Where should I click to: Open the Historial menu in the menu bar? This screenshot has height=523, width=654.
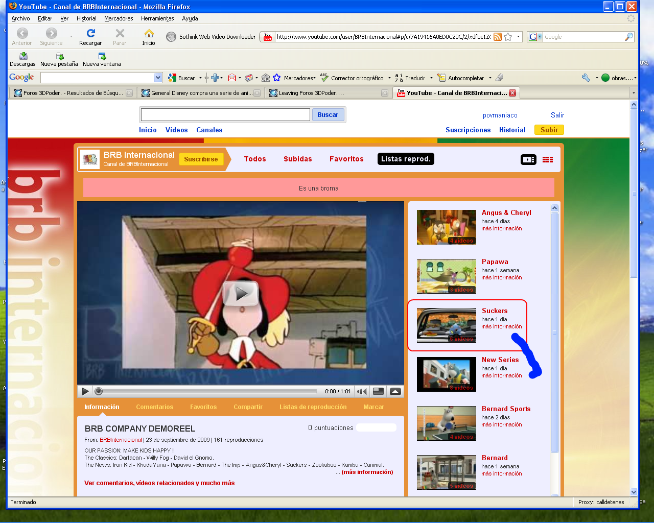point(86,18)
